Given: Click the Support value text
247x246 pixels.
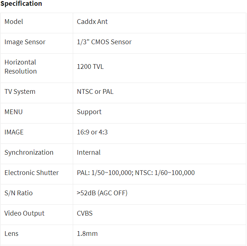Looking at the screenshot, I should tap(89, 112).
